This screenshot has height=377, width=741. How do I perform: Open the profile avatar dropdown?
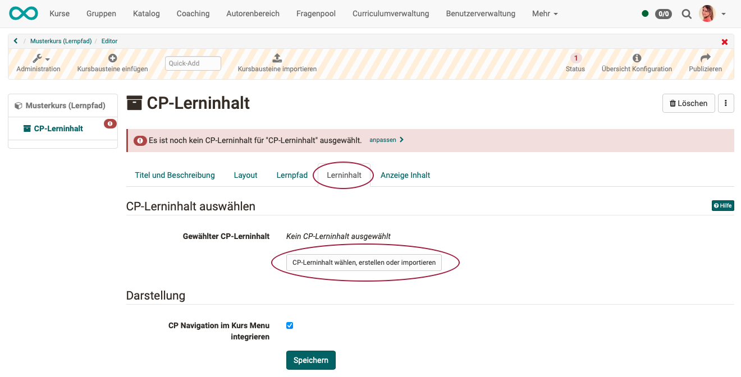[x=707, y=13]
